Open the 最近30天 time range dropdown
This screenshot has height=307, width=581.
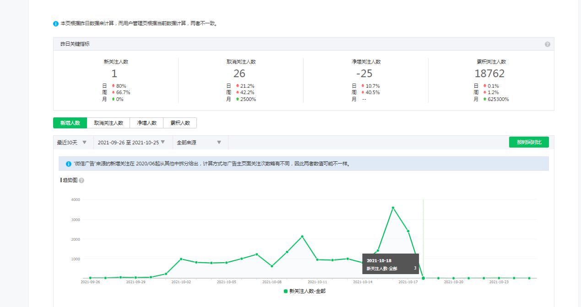[72, 143]
